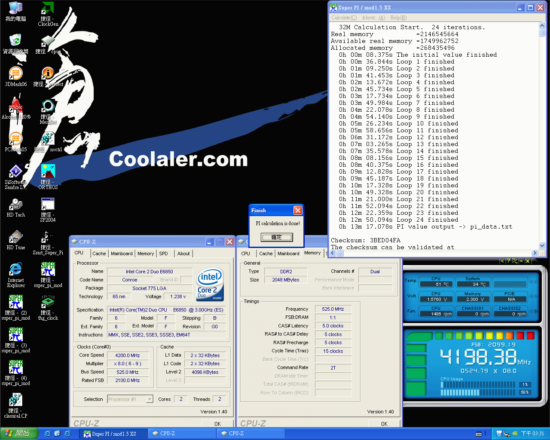Click the left arrow on the Fan. row

click(531, 311)
